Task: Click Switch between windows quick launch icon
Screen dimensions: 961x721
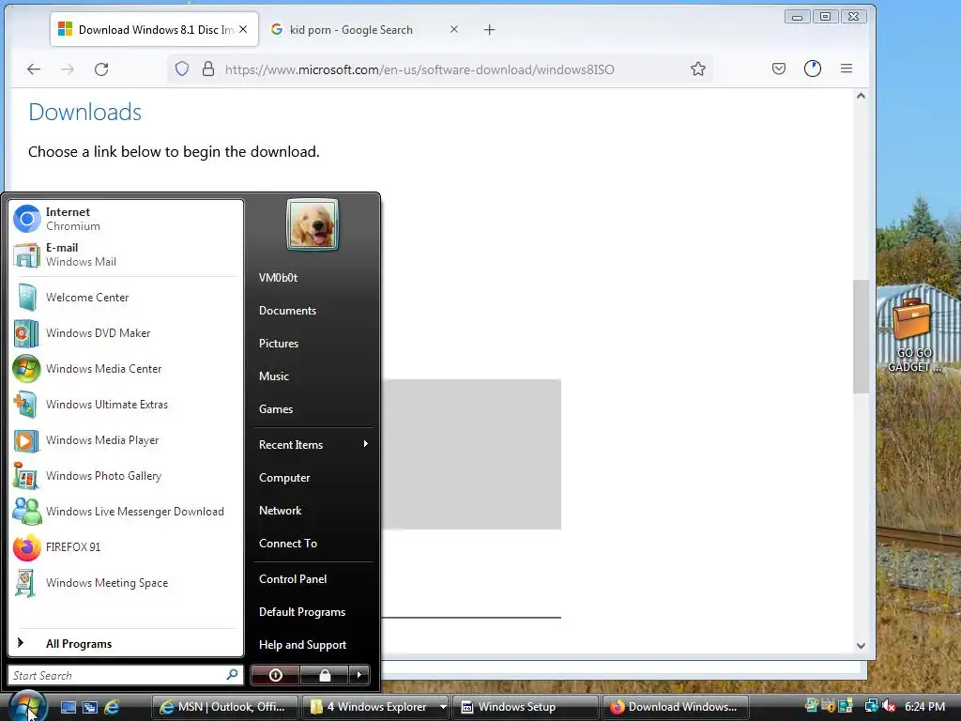Action: (90, 707)
